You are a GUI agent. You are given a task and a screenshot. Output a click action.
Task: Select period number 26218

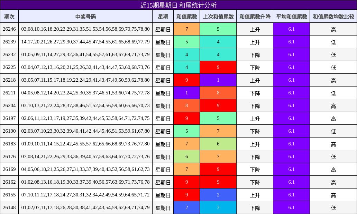[9, 80]
